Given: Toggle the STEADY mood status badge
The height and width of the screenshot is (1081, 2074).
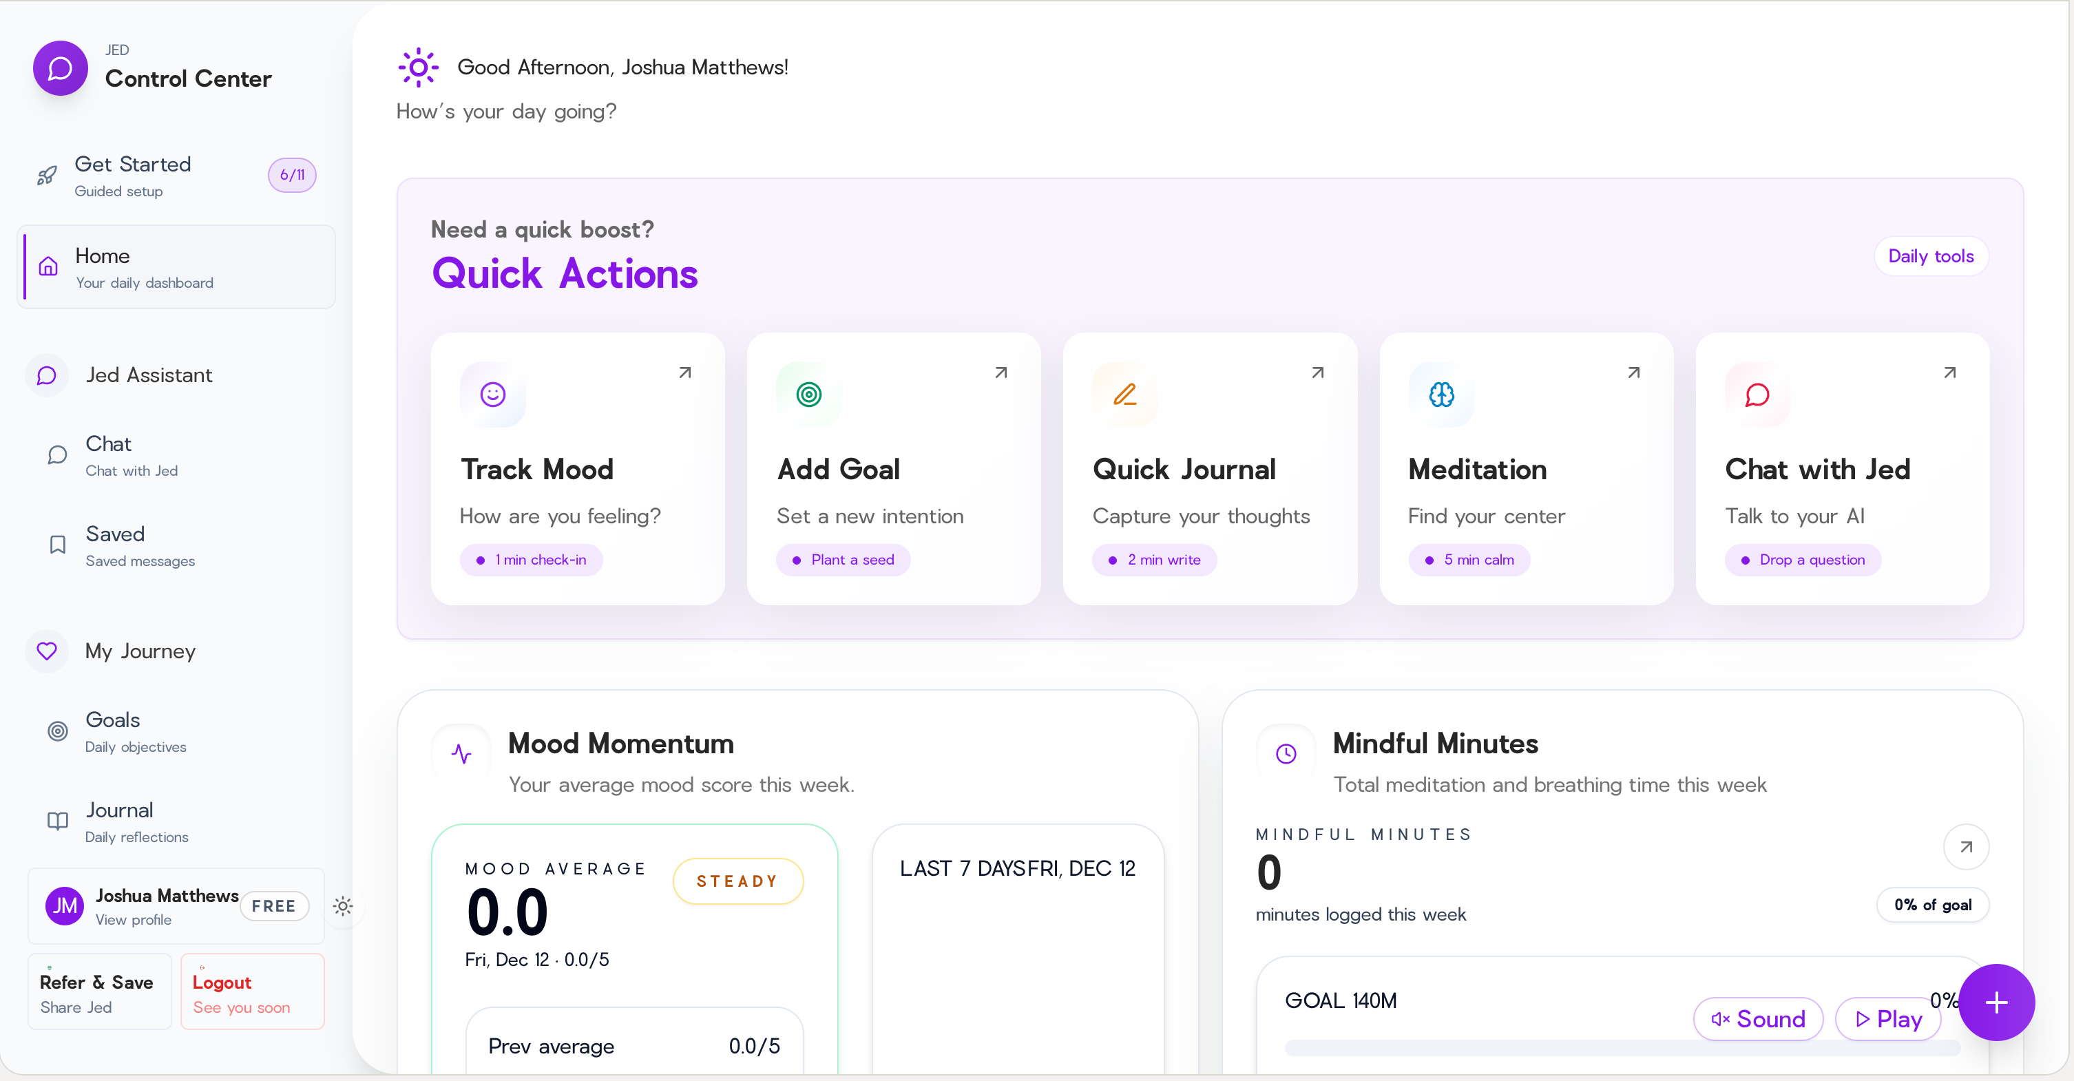Looking at the screenshot, I should click(x=737, y=881).
